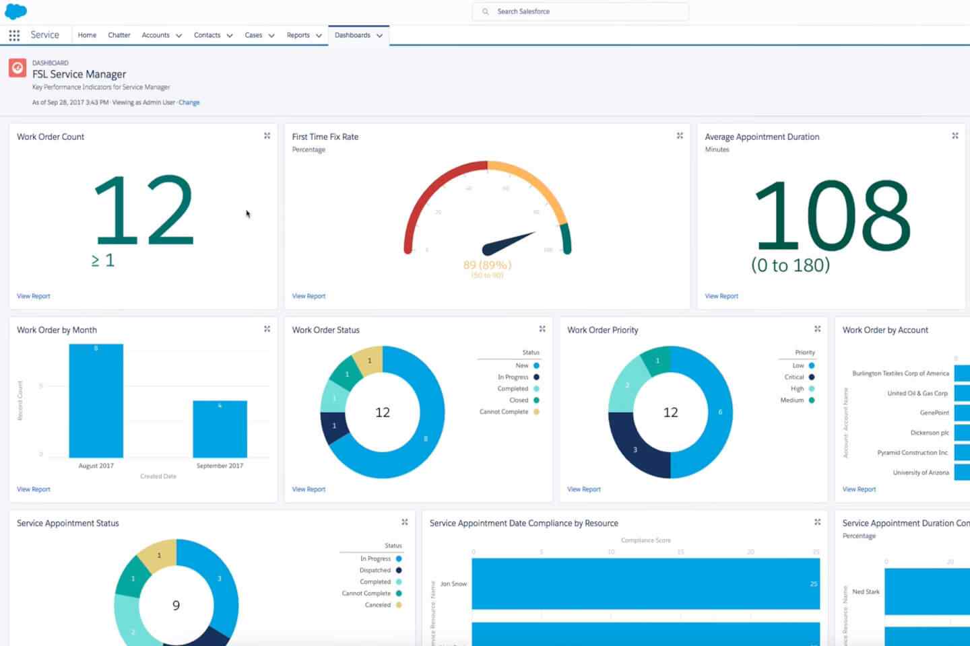Click New status legend swatch
Image resolution: width=970 pixels, height=646 pixels.
pyautogui.click(x=536, y=365)
